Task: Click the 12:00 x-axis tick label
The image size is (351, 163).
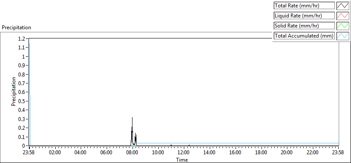Action: point(184,153)
